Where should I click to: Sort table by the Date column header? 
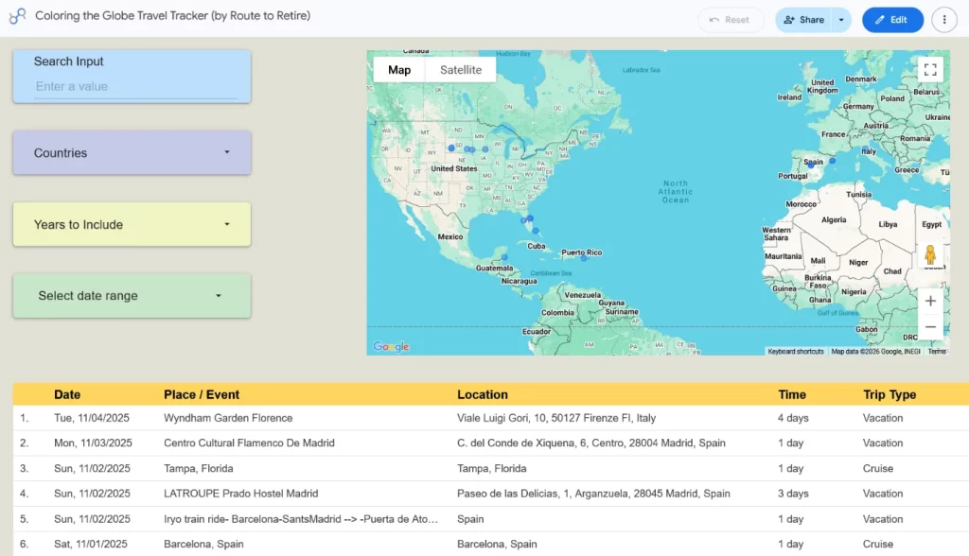tap(67, 394)
